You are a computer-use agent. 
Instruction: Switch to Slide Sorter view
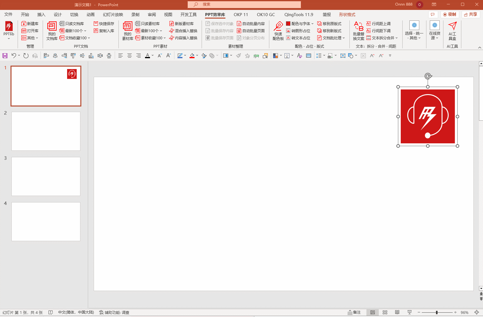pos(385,312)
